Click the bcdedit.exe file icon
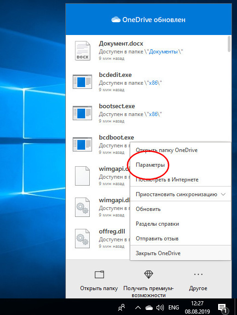Viewport: 237px width, 315px height. (82, 82)
